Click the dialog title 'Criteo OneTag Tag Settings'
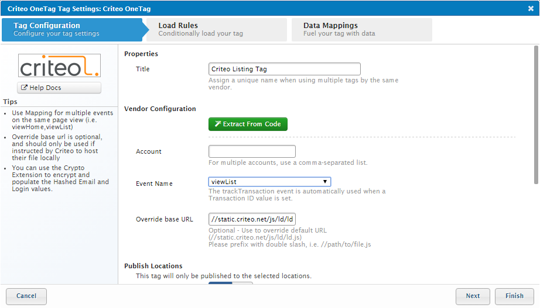Image resolution: width=540 pixels, height=308 pixels. [x=79, y=9]
